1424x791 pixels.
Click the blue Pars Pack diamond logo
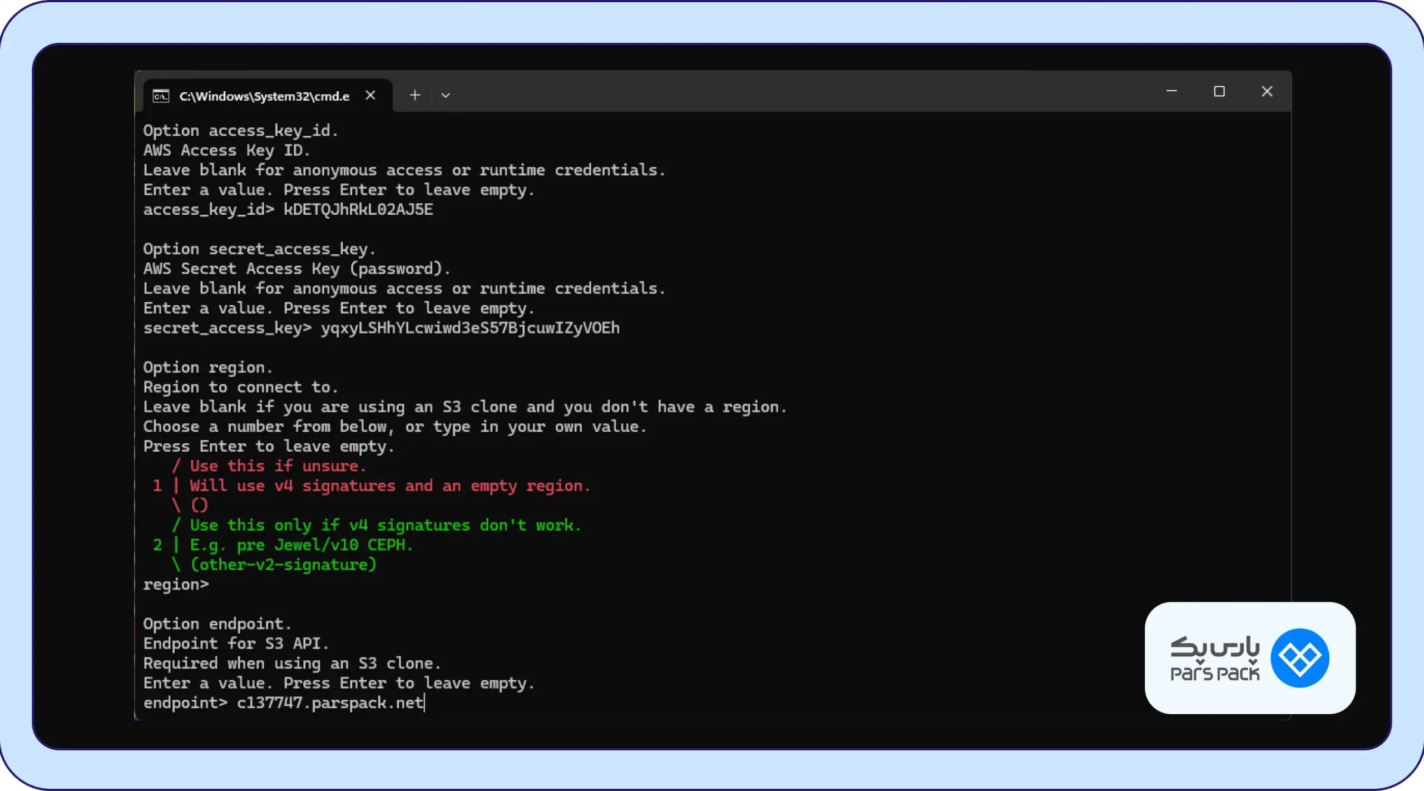click(1300, 658)
